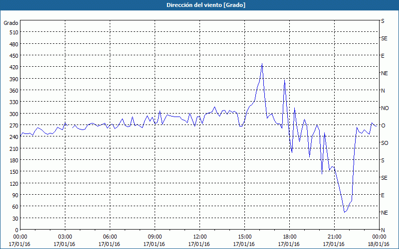The width and height of the screenshot is (399, 249).
Task: Click the wind line's lowest dip near 45
Action: [x=345, y=212]
